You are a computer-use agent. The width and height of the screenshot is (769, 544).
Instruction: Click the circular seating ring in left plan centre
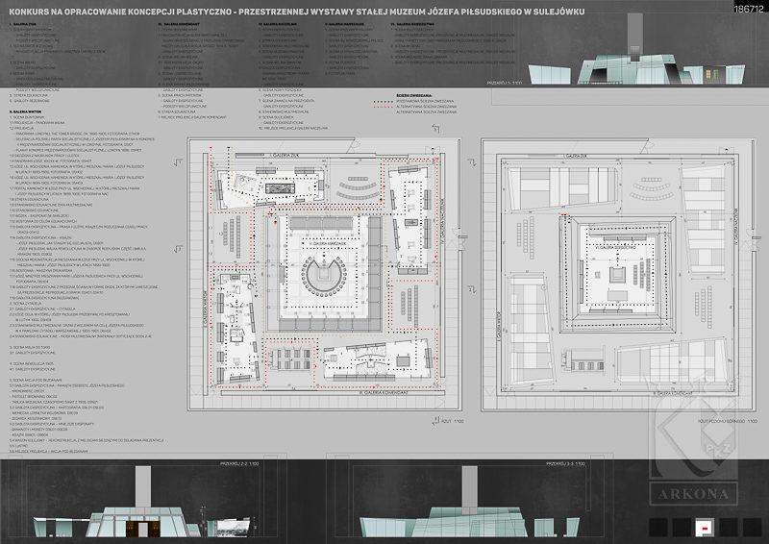323,276
